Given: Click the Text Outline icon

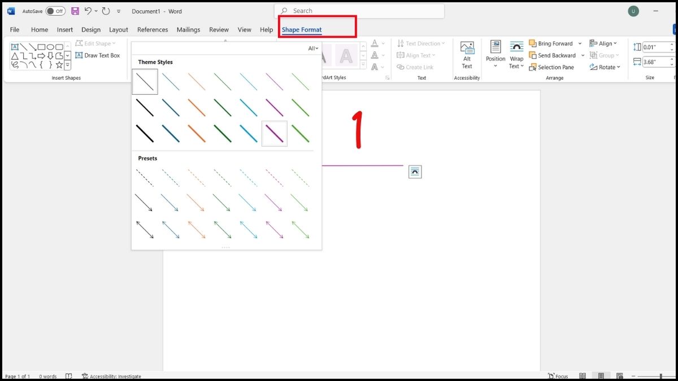Looking at the screenshot, I should click(375, 55).
